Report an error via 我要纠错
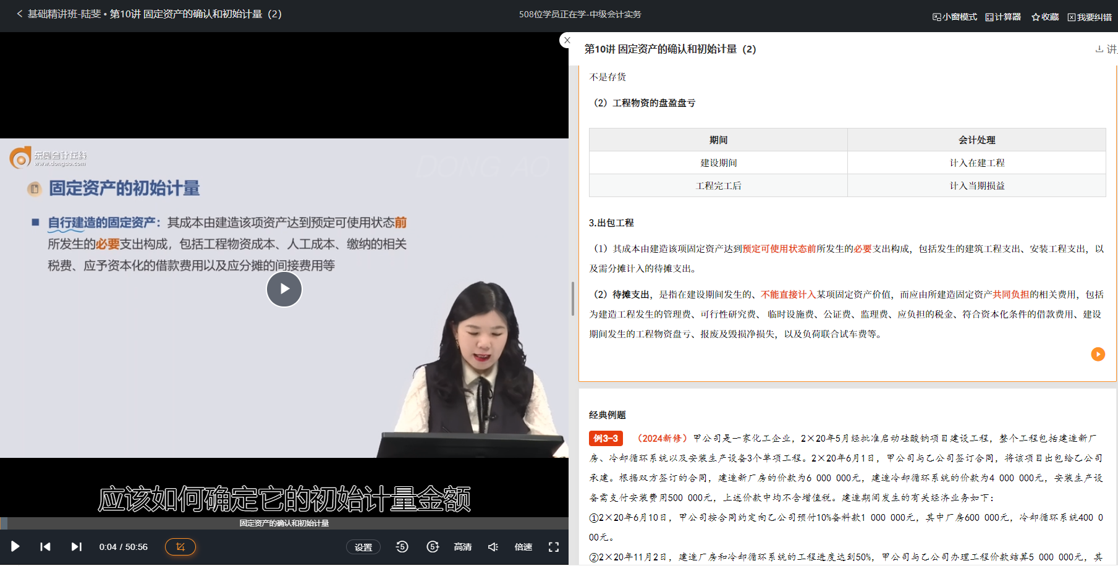Screen dimensions: 1118x566 pos(1090,17)
